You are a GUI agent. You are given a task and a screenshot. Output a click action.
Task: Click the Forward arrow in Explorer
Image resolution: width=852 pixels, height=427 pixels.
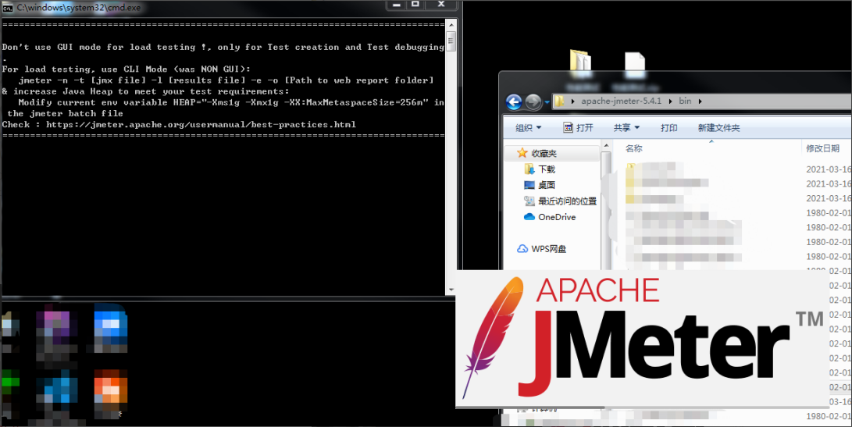tap(533, 101)
